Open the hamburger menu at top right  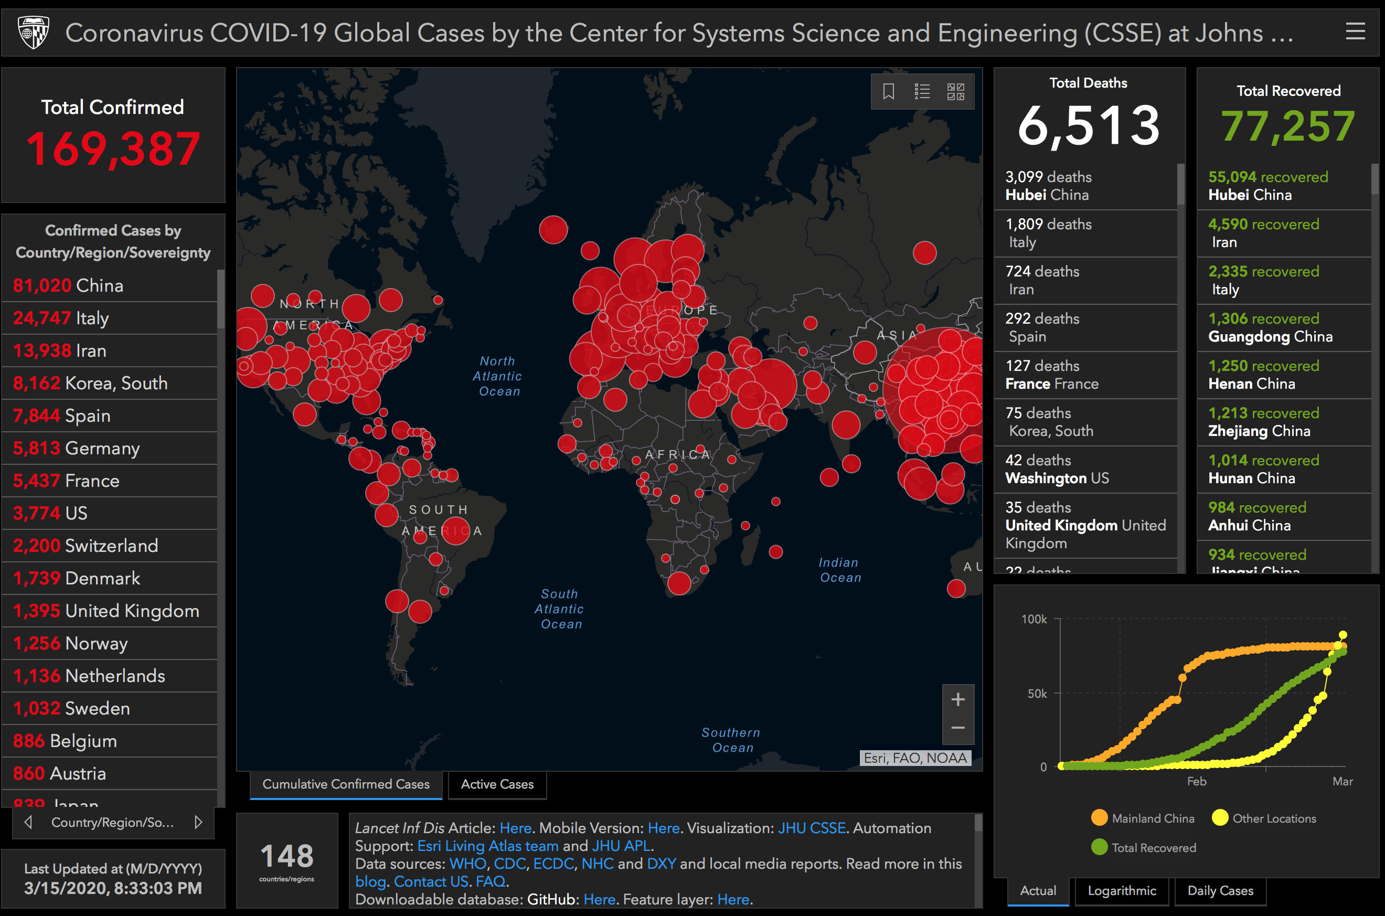click(1355, 31)
